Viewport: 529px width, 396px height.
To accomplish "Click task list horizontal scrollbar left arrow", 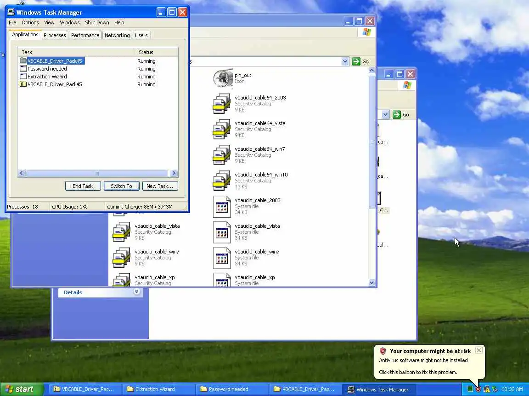I will coord(22,173).
